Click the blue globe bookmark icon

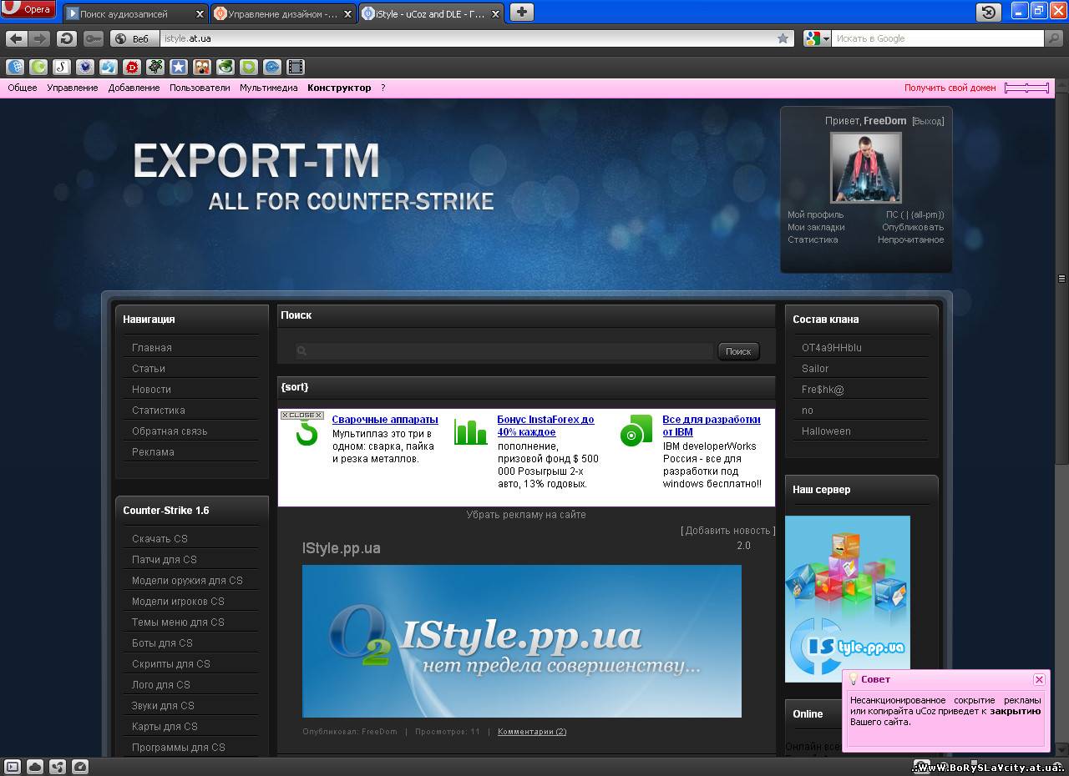tap(15, 68)
